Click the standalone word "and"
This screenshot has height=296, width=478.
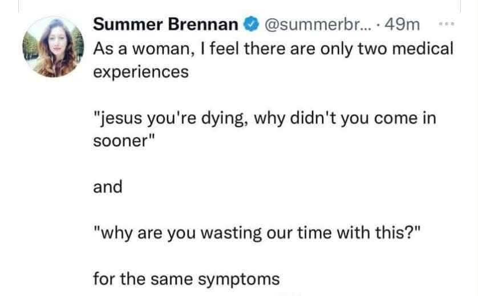pyautogui.click(x=108, y=186)
